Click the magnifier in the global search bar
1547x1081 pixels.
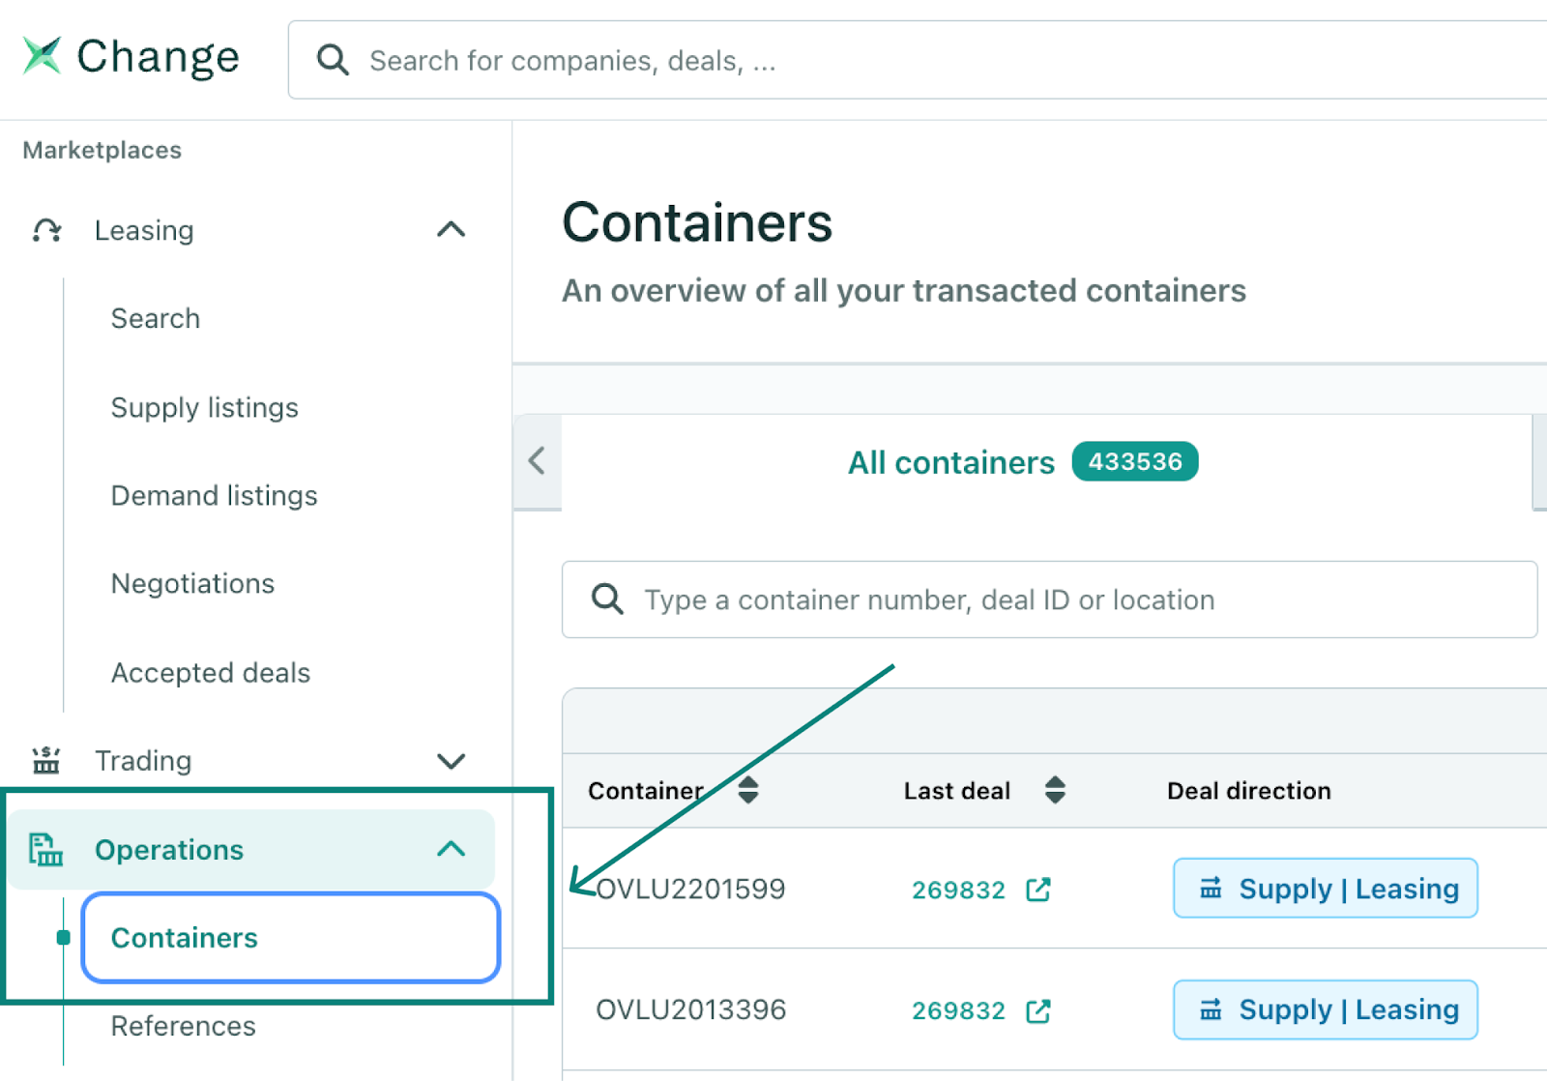coord(332,60)
